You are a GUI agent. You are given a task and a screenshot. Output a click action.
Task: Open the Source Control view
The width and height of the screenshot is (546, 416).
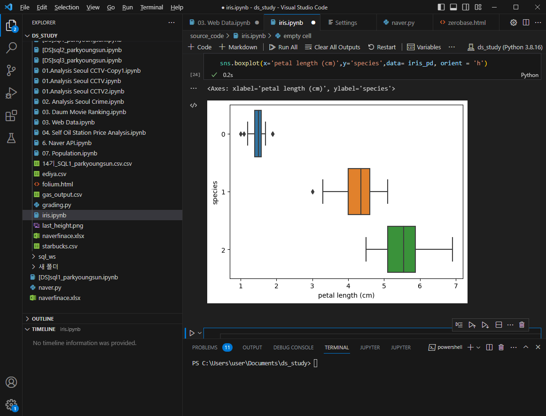11,70
